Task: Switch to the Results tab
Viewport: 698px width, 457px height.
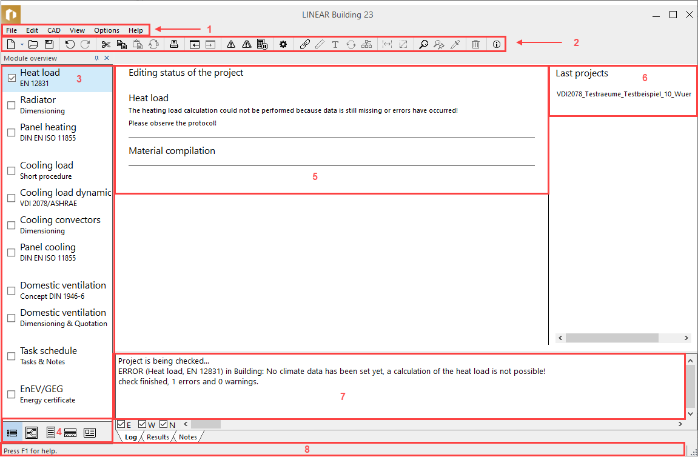Action: (158, 437)
